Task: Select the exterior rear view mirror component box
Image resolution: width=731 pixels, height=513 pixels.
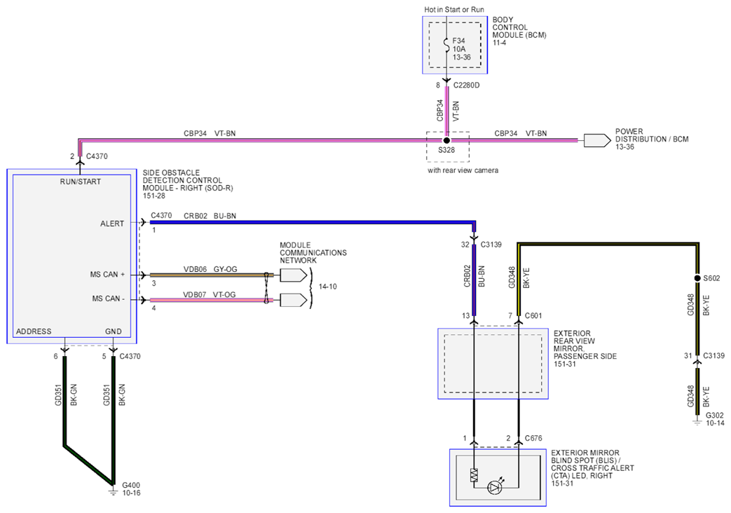Action: pos(493,364)
